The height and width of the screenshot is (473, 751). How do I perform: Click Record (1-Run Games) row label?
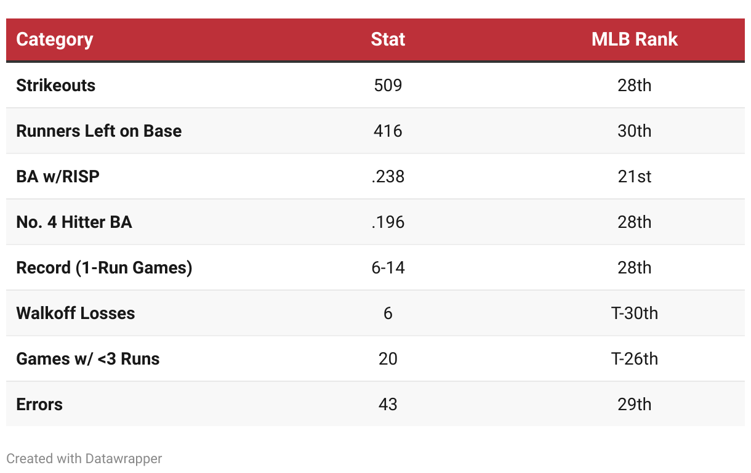point(104,267)
